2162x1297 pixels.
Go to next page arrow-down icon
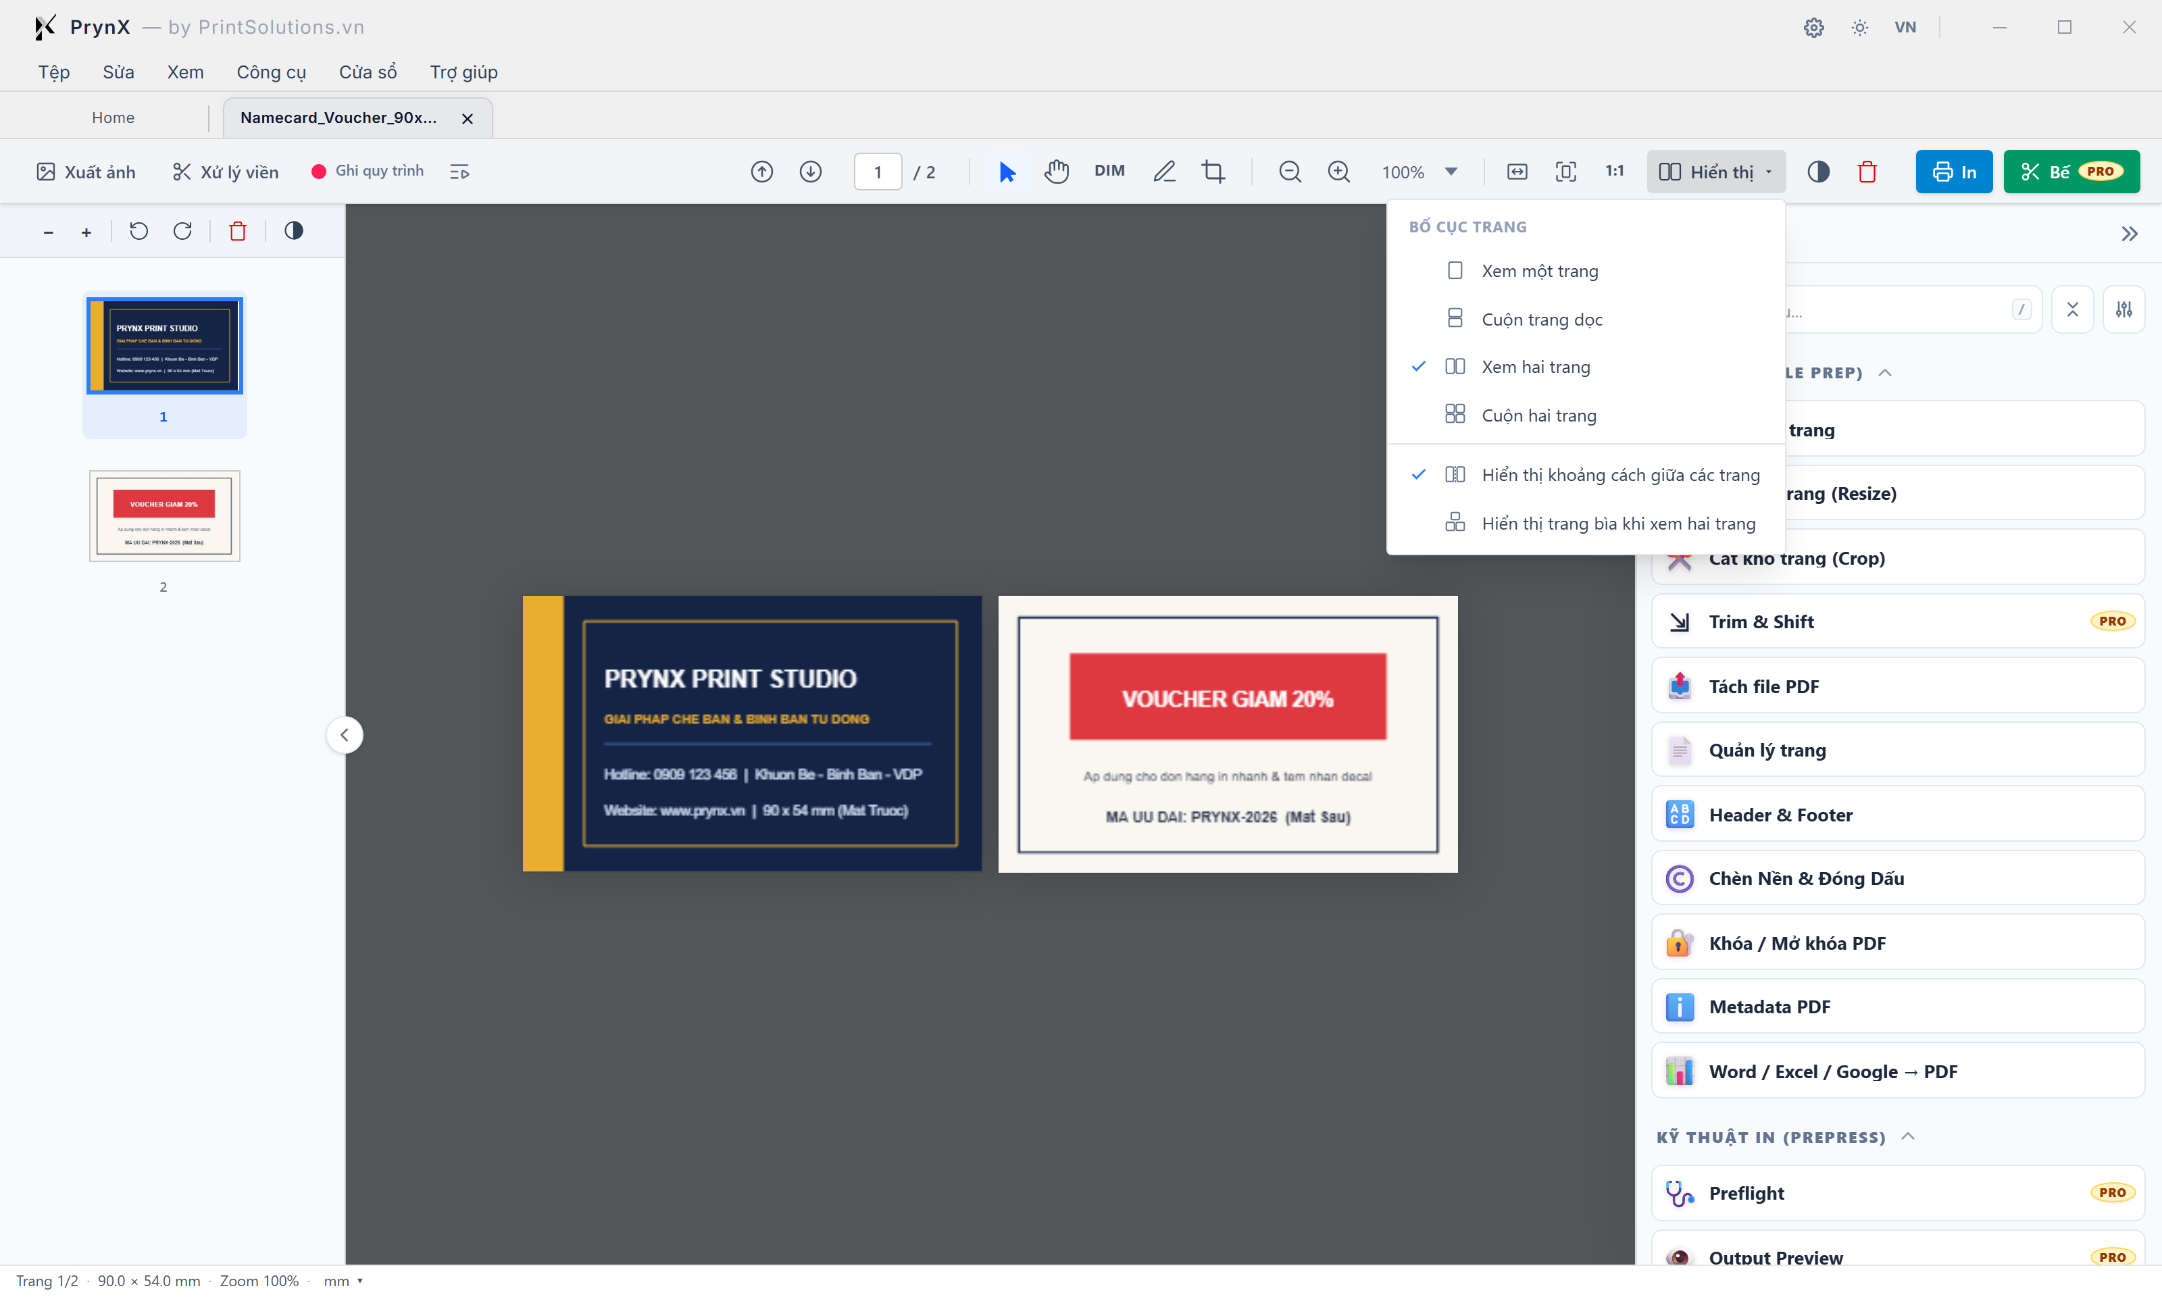tap(810, 172)
